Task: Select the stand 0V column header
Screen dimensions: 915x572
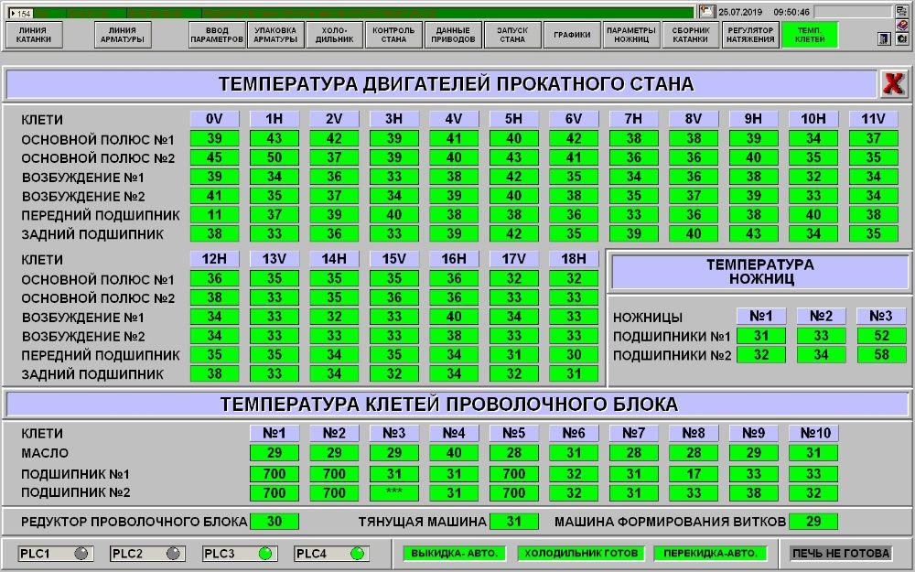Action: [x=214, y=119]
